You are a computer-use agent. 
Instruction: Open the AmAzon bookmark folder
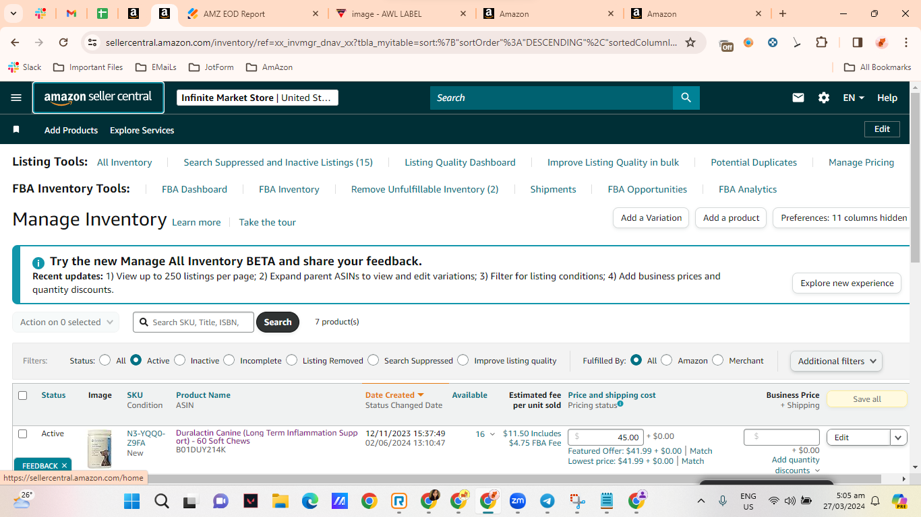tap(270, 67)
